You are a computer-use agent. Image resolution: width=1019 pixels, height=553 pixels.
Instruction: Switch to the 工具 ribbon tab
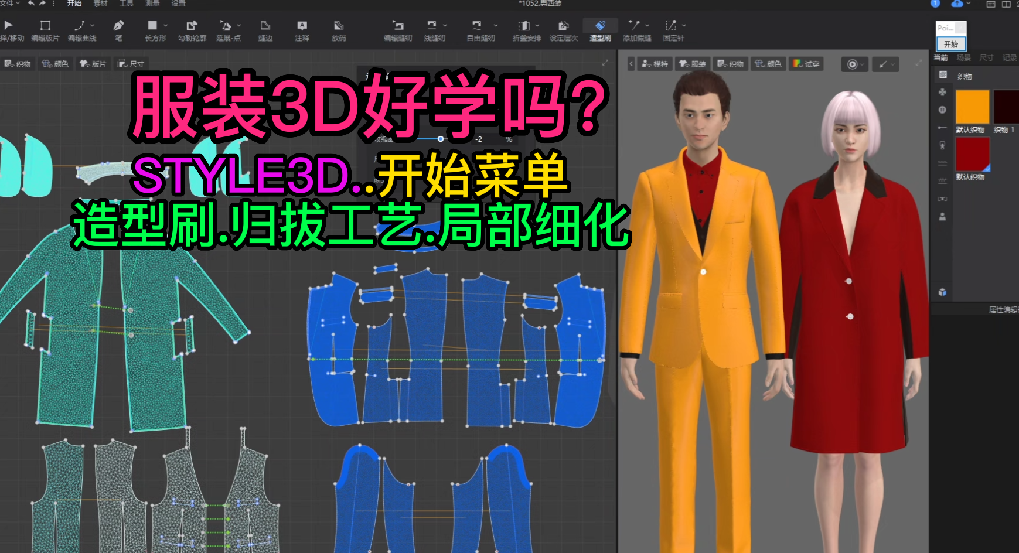(127, 4)
